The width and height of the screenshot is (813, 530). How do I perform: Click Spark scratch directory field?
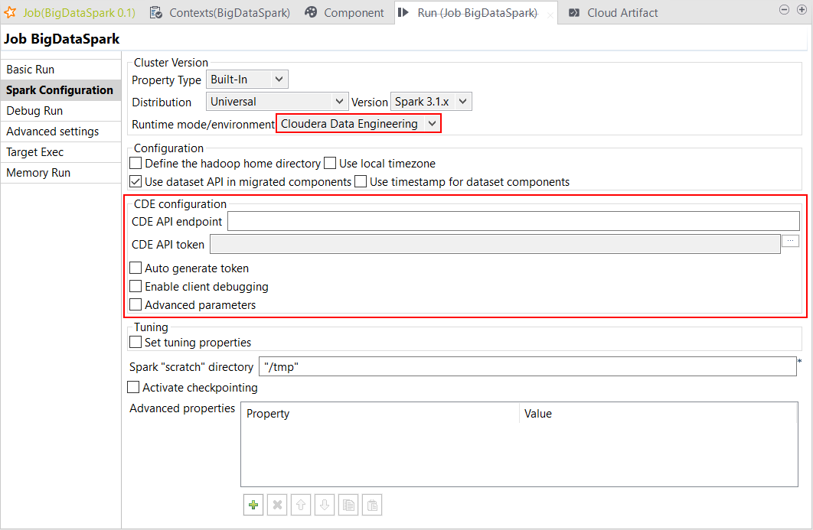click(x=527, y=366)
